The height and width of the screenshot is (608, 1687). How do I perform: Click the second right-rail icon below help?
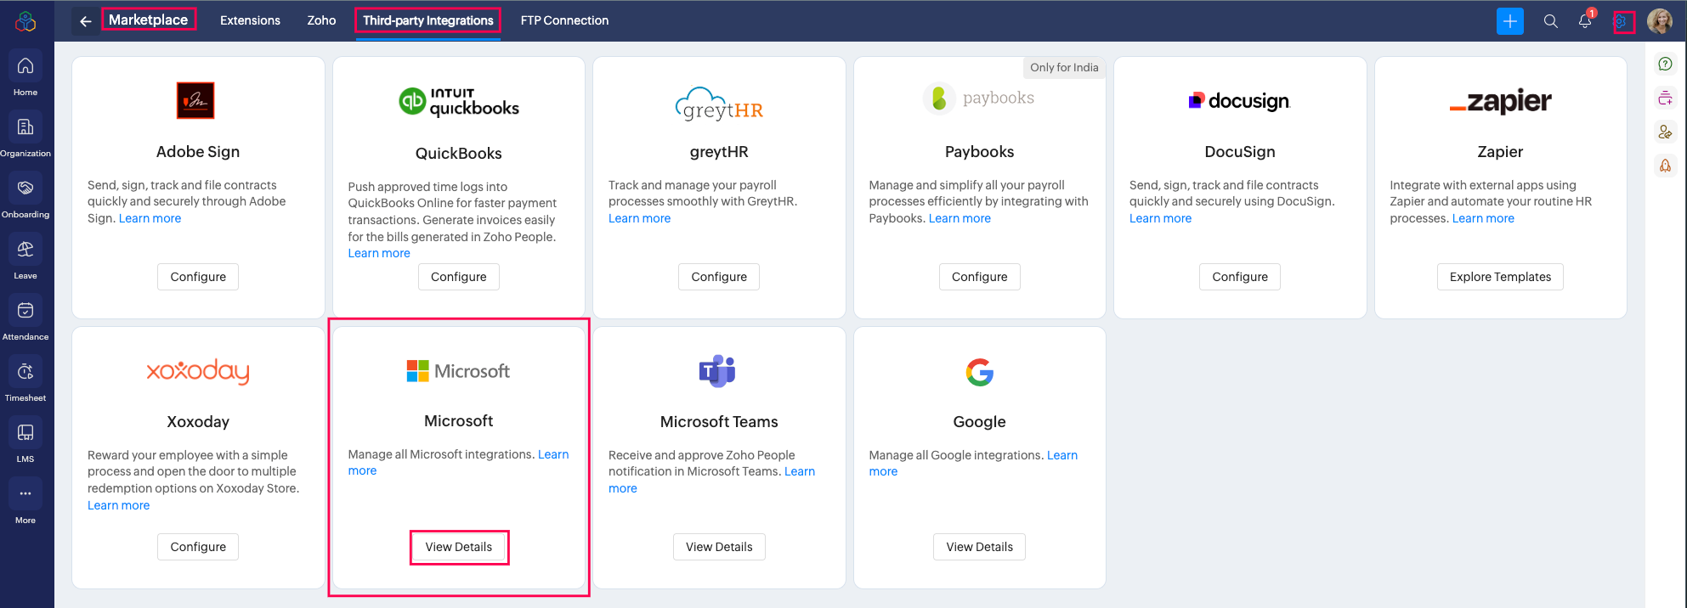point(1666,98)
